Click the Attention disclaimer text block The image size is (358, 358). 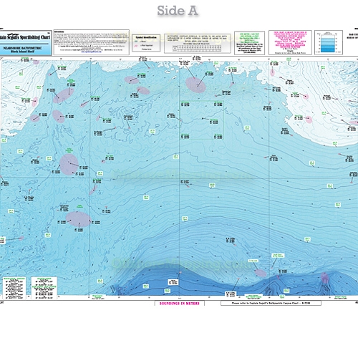92,42
